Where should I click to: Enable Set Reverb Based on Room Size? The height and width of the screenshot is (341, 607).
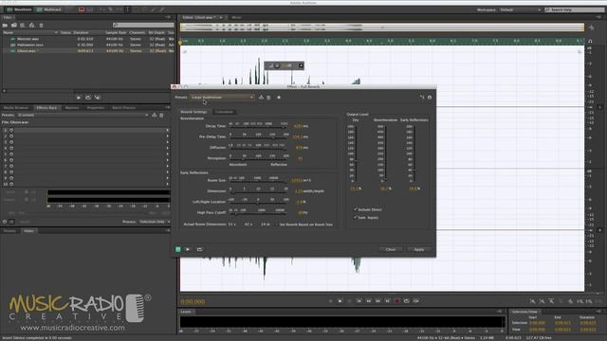[277, 224]
